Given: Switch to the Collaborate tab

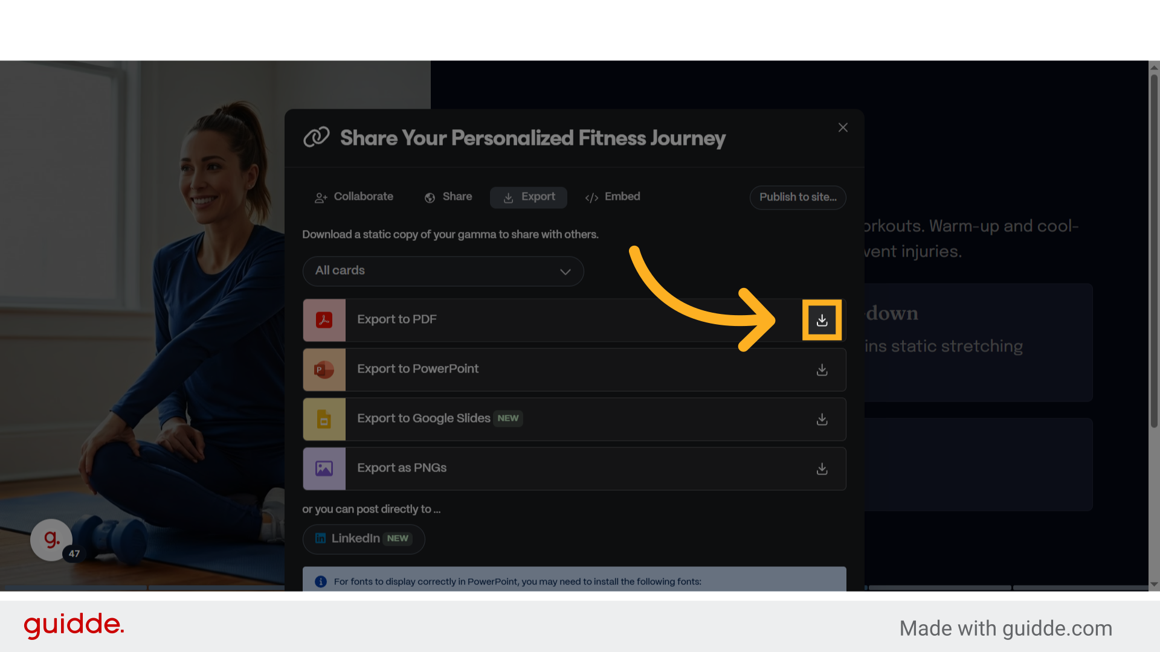Looking at the screenshot, I should click(354, 197).
